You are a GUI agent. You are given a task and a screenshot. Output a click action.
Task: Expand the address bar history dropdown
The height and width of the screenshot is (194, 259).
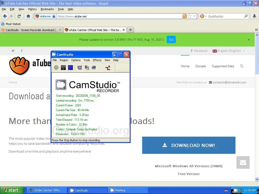pos(195,16)
